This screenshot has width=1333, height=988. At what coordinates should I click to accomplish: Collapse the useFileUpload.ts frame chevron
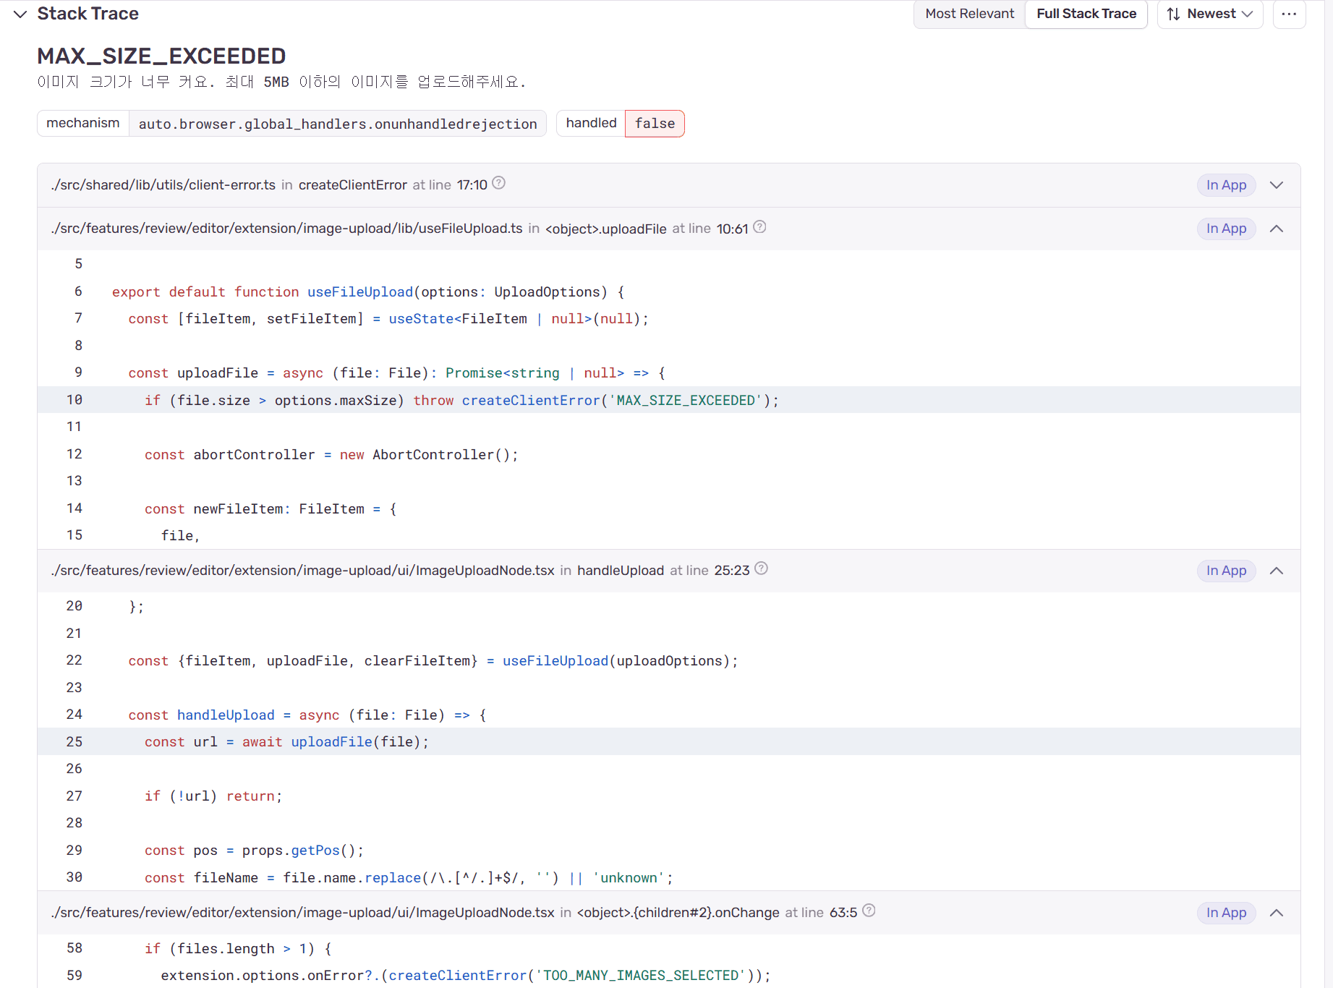pos(1277,229)
